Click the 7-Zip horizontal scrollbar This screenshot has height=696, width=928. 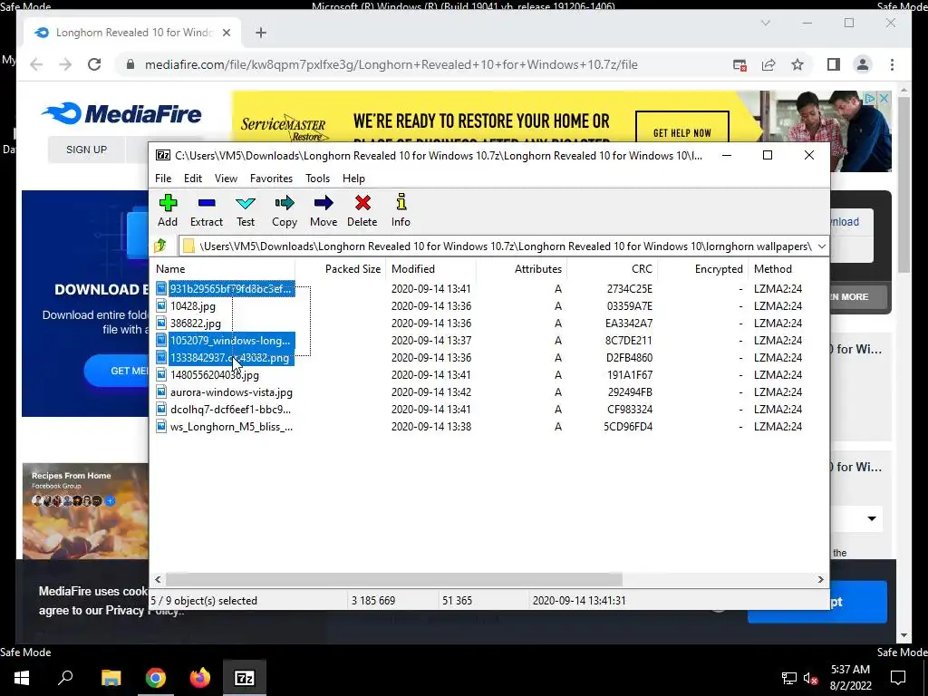click(394, 579)
